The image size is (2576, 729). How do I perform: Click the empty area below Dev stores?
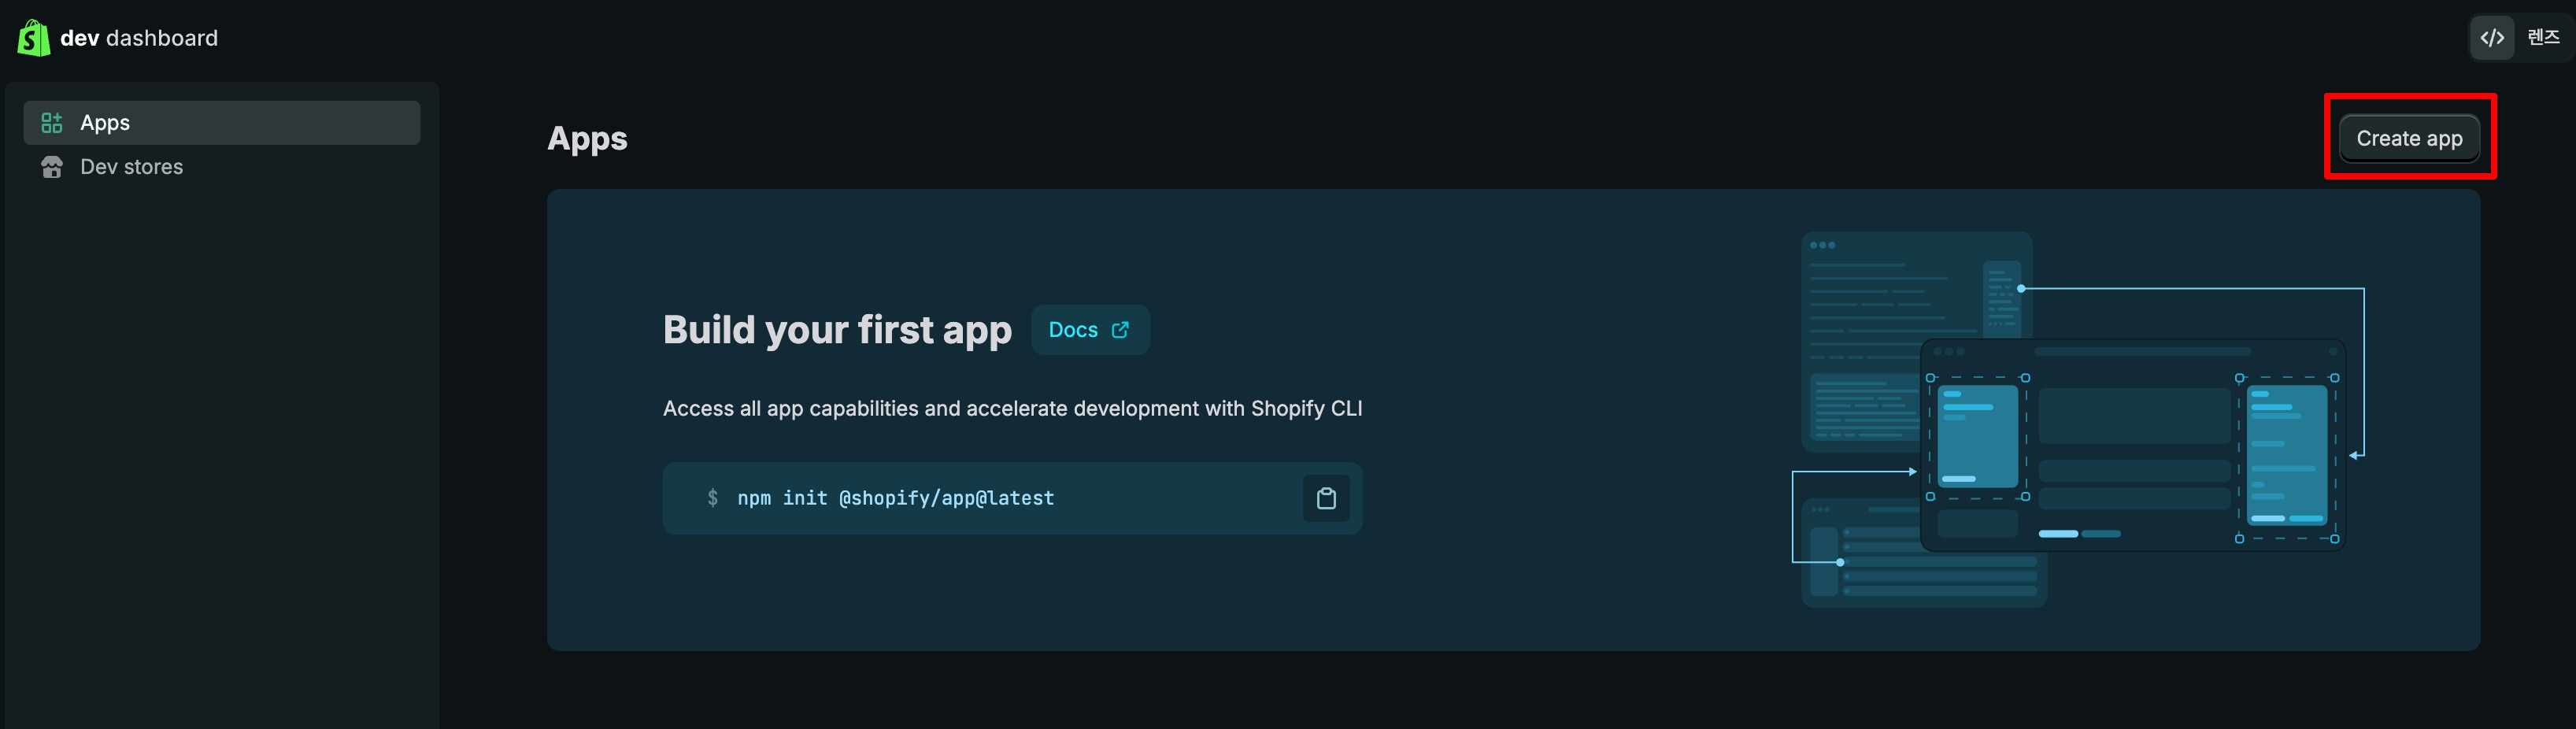tap(220, 450)
